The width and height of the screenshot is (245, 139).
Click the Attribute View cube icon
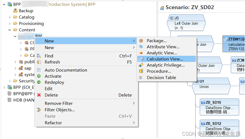141,47
